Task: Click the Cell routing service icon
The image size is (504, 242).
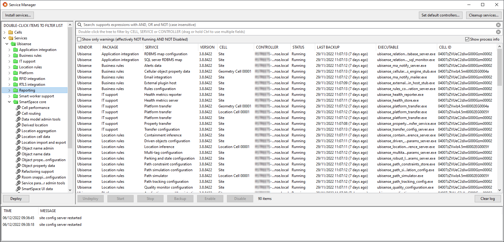Action: 18,114
